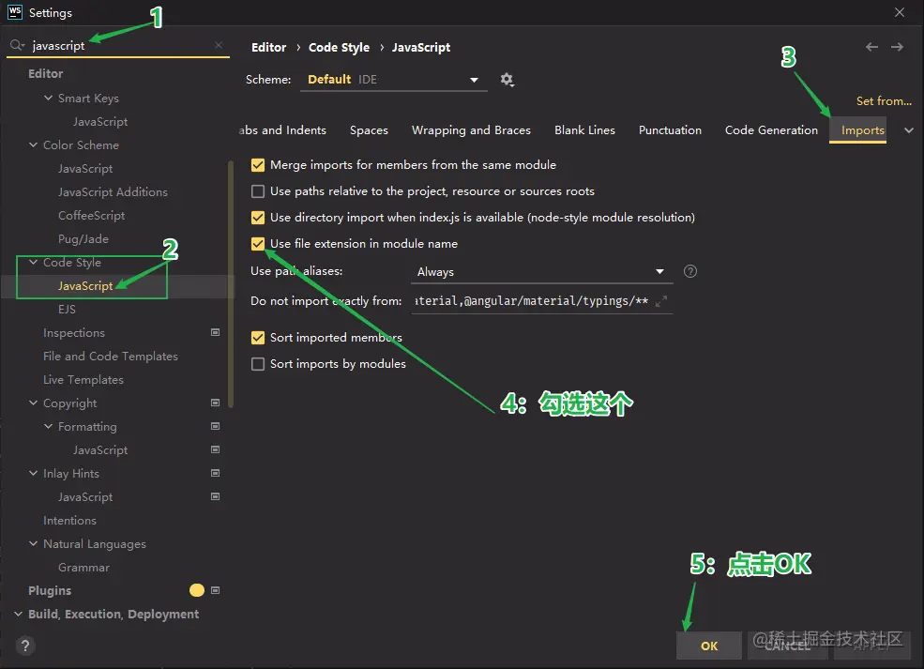Select Pug/Jade under Color Scheme
The image size is (924, 669).
(x=83, y=239)
